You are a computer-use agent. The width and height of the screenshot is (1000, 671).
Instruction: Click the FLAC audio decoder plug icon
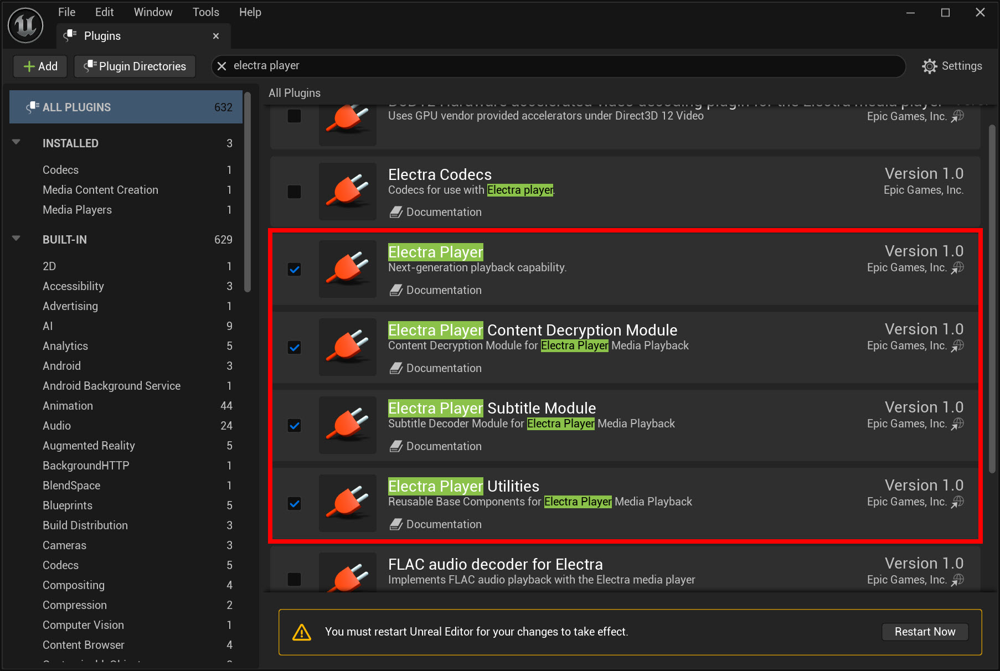click(x=348, y=572)
